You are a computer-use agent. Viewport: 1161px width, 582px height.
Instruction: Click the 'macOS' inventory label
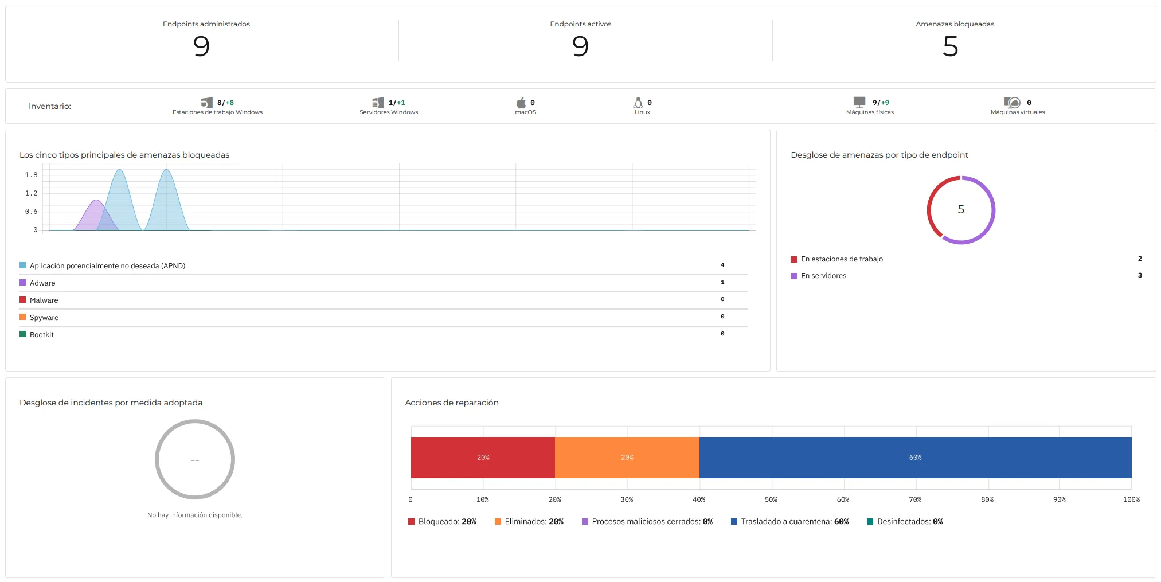point(525,112)
